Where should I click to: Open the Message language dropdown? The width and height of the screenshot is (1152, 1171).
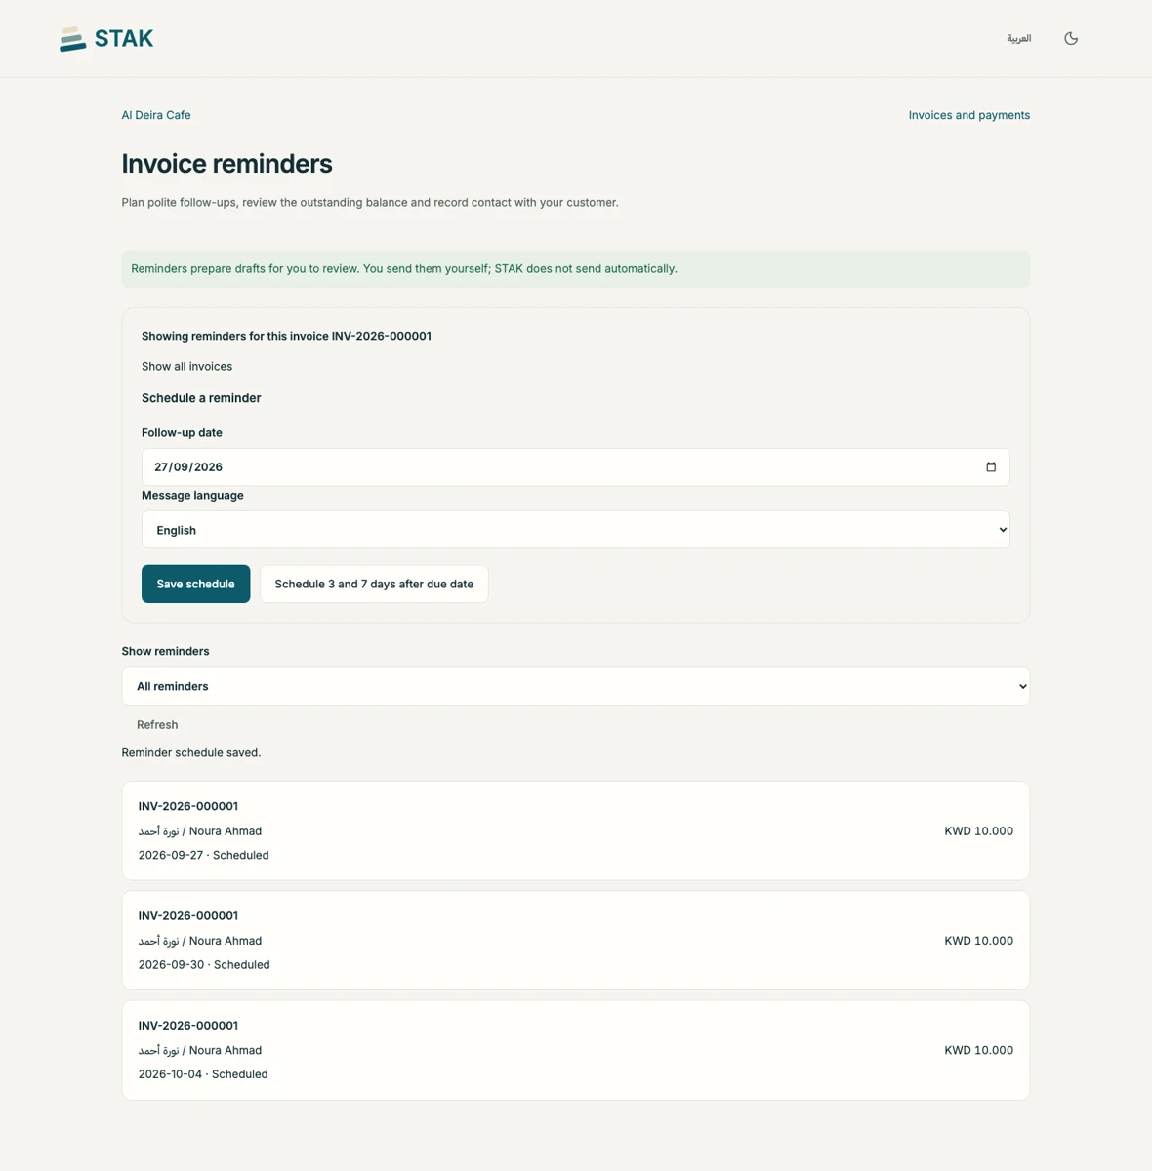coord(576,530)
